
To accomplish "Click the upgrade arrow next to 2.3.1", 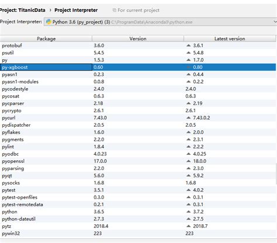I will tap(188, 139).
